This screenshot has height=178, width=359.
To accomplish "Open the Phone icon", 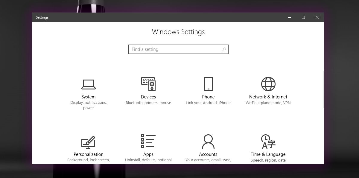I will 208,84.
